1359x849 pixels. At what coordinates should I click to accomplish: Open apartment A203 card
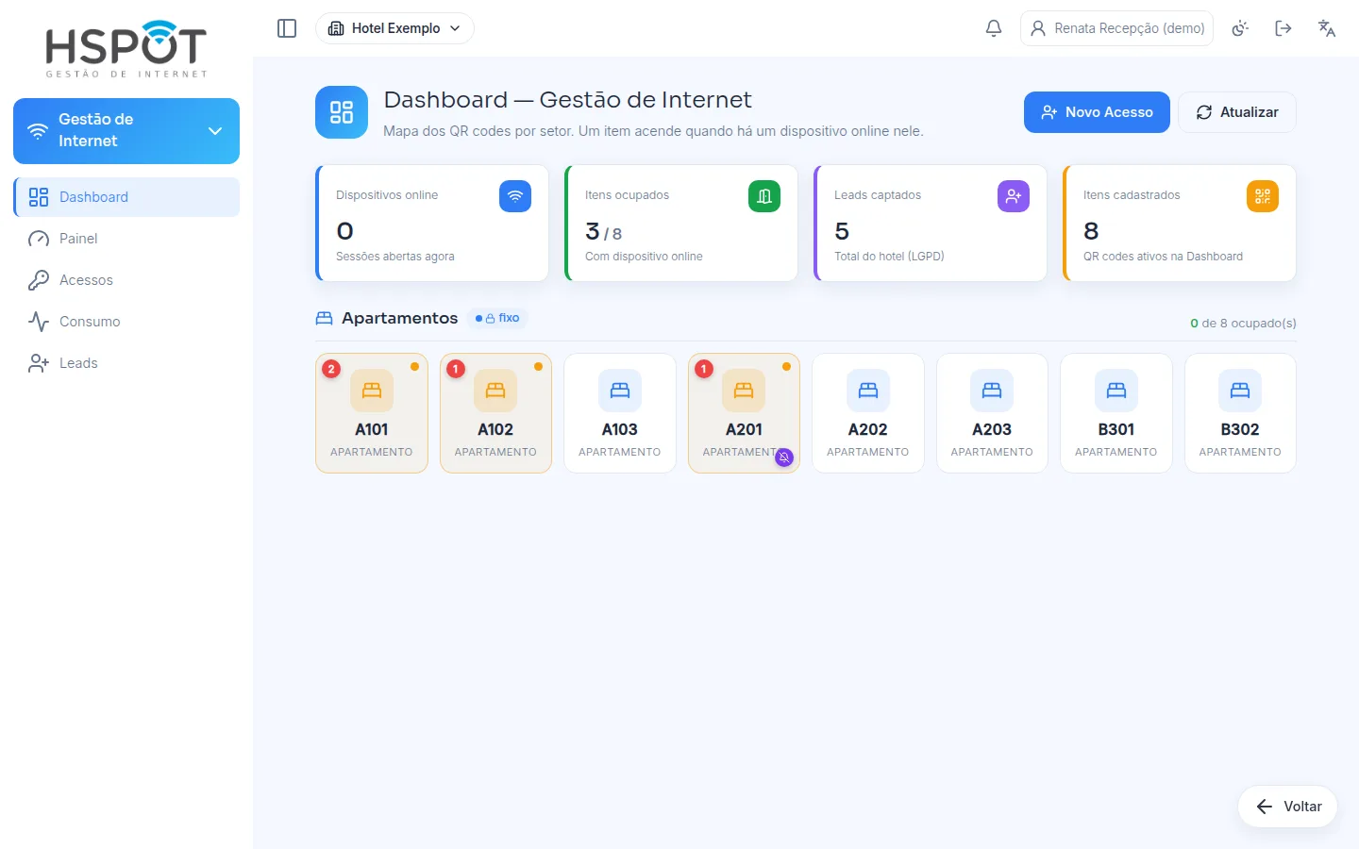[992, 413]
